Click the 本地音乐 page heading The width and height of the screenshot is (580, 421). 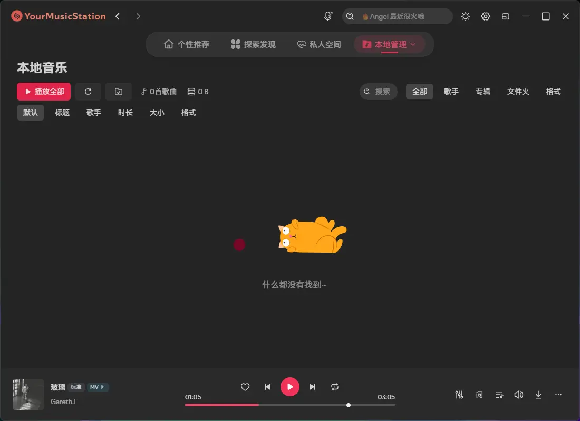[x=42, y=67]
